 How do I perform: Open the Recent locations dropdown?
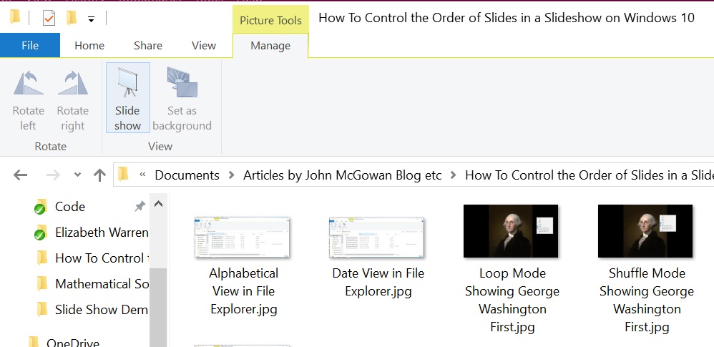77,175
